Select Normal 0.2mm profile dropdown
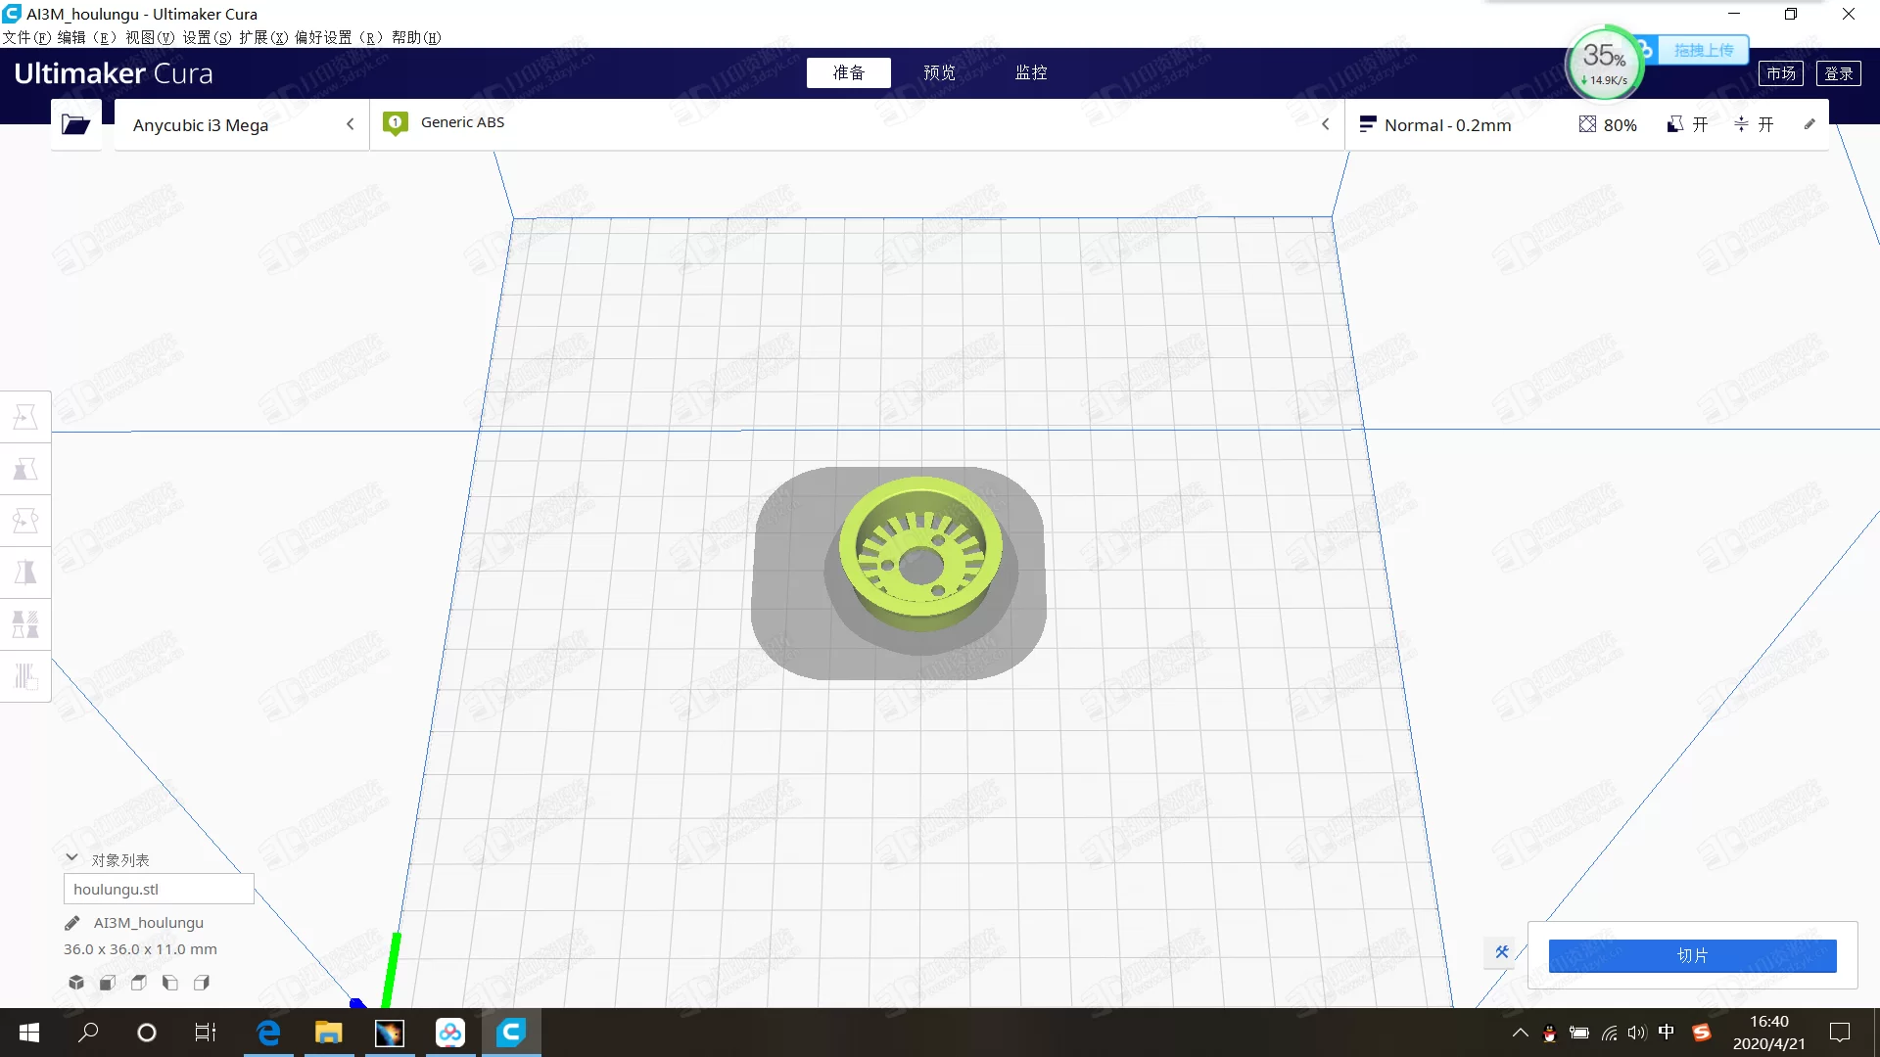1880x1057 pixels. 1446,124
